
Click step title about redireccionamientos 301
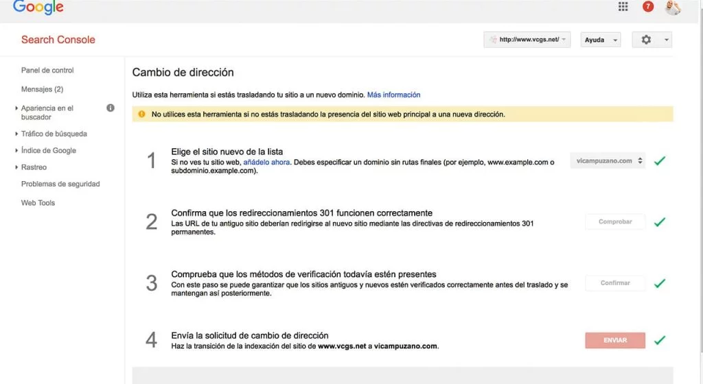tap(302, 213)
